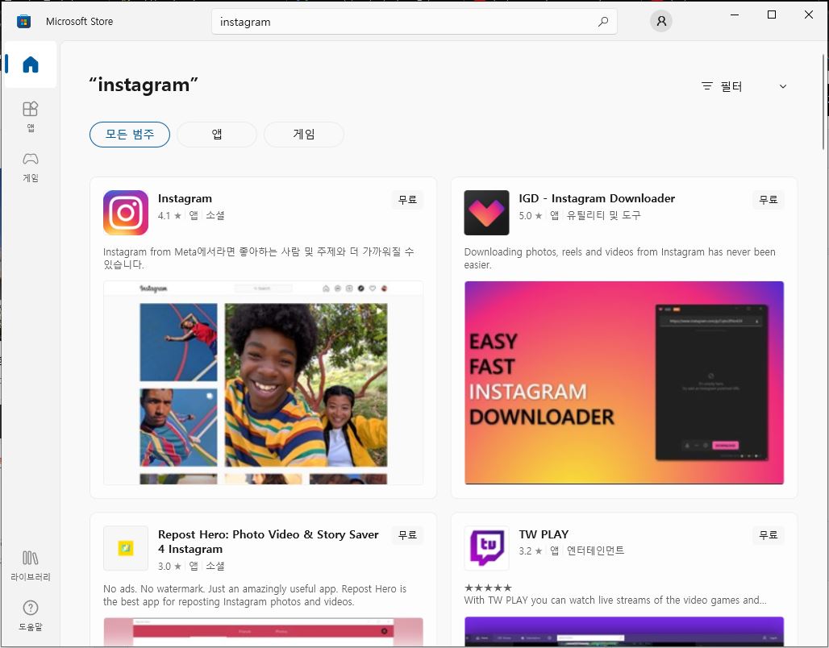Open the TW PLAY screenshot preview
829x648 pixels.
pyautogui.click(x=624, y=632)
